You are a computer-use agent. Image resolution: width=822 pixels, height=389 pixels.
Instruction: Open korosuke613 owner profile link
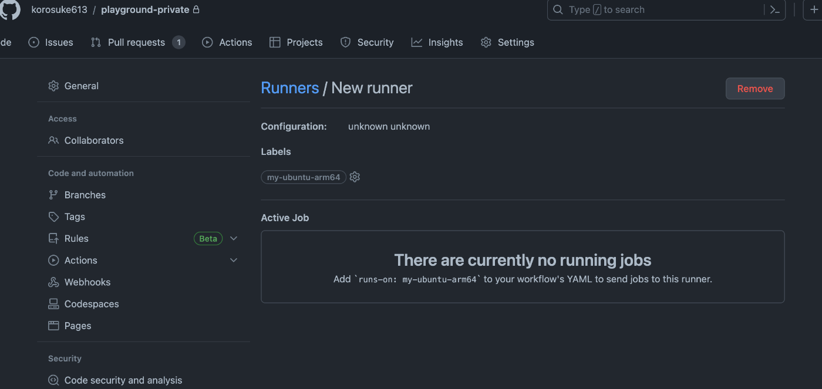(x=59, y=9)
